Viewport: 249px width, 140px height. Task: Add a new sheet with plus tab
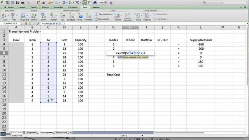[x=71, y=132]
